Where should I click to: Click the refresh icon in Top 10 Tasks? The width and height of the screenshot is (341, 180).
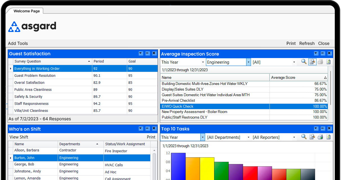(x=328, y=137)
